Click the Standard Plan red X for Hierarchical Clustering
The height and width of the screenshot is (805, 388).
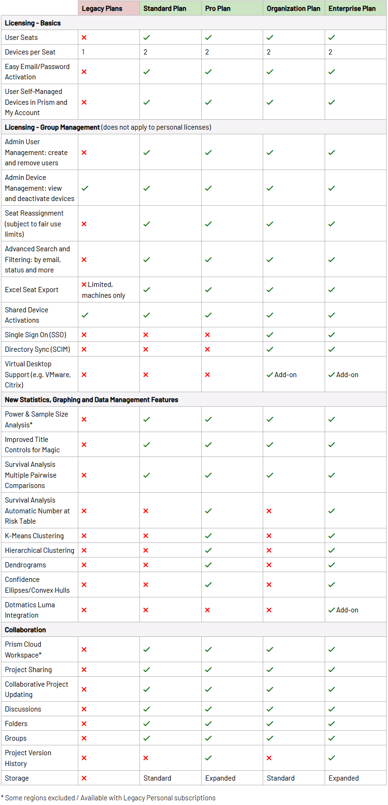146,550
